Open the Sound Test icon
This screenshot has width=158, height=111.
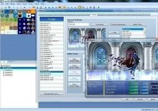[90, 7]
